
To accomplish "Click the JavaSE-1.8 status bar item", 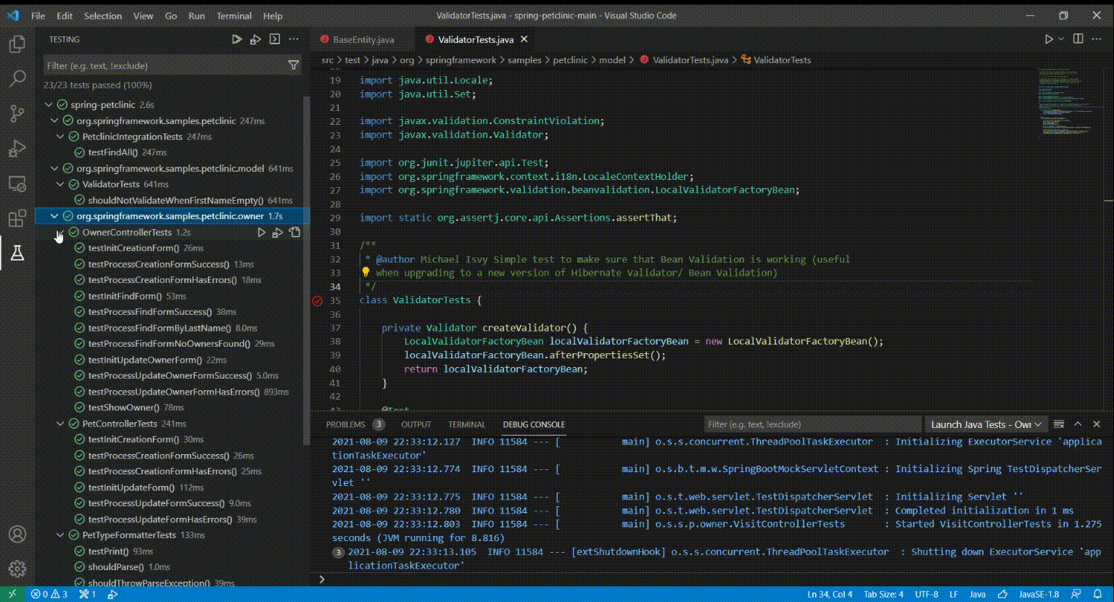I will (x=1039, y=594).
